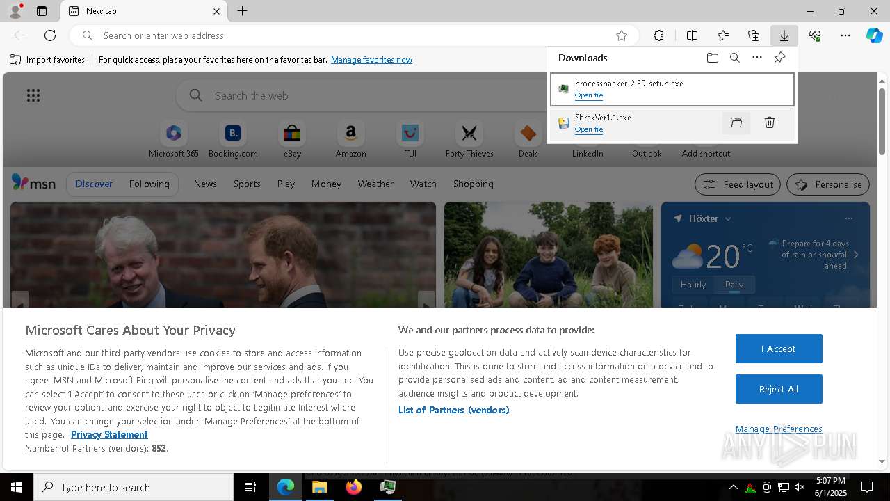Open Forty Thieves shortcut
Viewport: 890px width, 501px height.
tap(469, 140)
